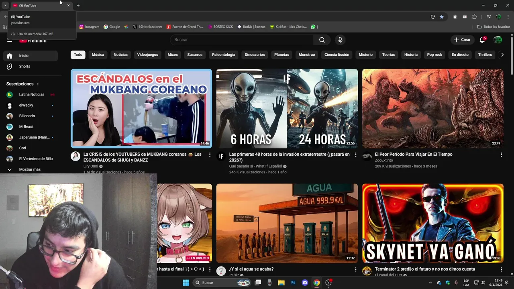This screenshot has height=289, width=514.
Task: Open options for the invasión extraterrestre video
Action: pos(355,155)
